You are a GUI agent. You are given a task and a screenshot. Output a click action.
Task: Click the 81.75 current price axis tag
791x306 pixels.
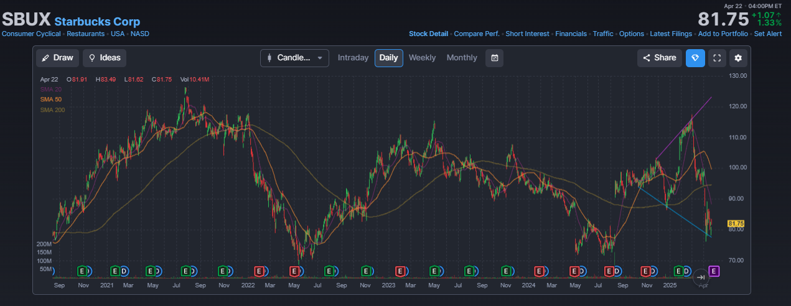pos(736,223)
